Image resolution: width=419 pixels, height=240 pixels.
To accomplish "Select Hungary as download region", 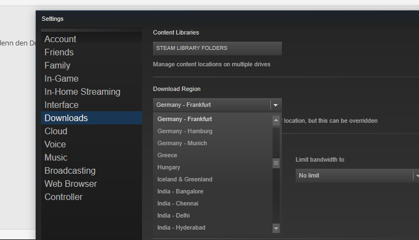I will (x=213, y=167).
